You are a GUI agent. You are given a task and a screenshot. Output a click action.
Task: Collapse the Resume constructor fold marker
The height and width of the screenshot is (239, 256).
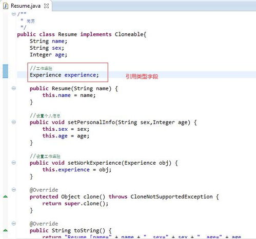point(14,88)
